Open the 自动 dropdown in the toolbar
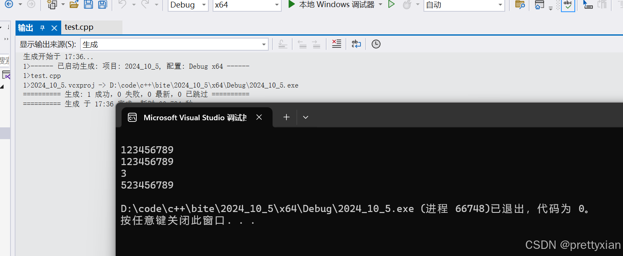The height and width of the screenshot is (256, 623). point(464,5)
